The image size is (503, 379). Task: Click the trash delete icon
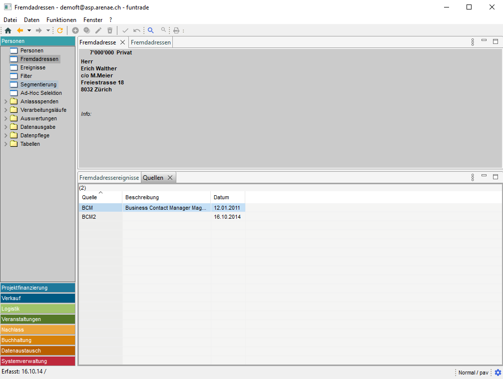coord(110,30)
